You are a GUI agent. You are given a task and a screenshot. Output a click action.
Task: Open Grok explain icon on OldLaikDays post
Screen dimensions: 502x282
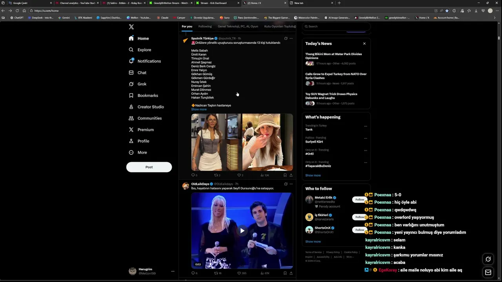point(286,184)
